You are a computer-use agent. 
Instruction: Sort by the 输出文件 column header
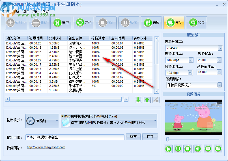(79, 38)
